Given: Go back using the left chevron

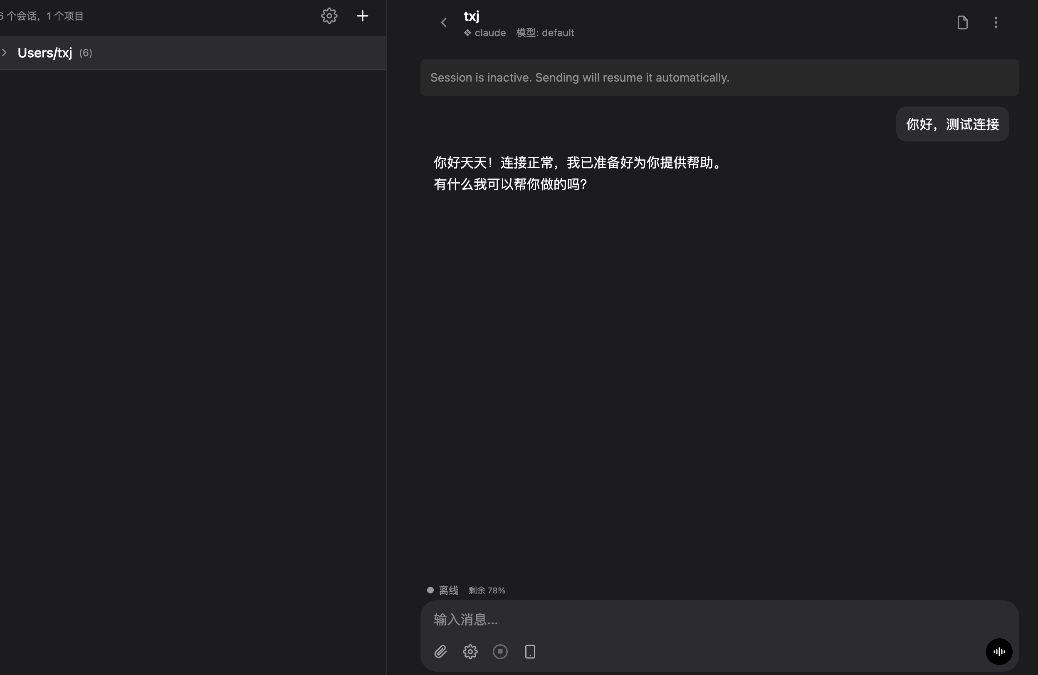Looking at the screenshot, I should [444, 23].
